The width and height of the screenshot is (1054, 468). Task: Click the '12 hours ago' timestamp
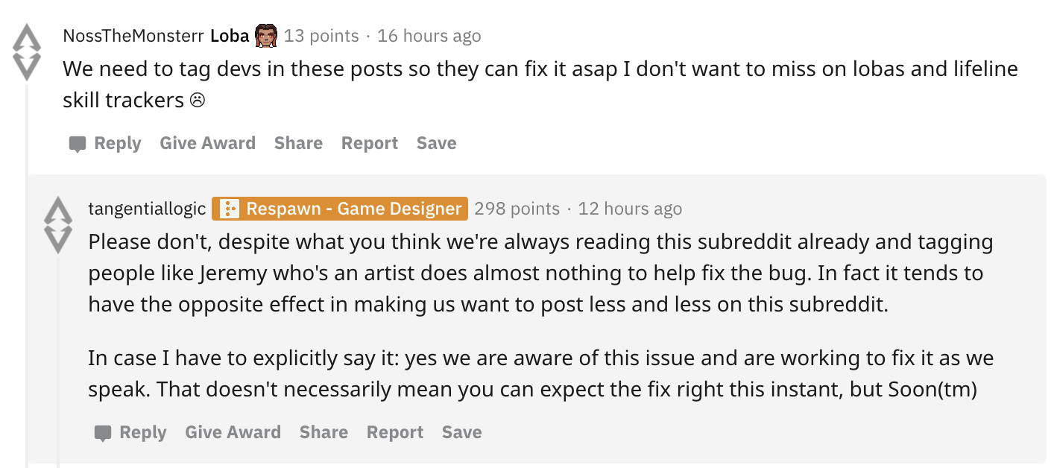(x=630, y=209)
